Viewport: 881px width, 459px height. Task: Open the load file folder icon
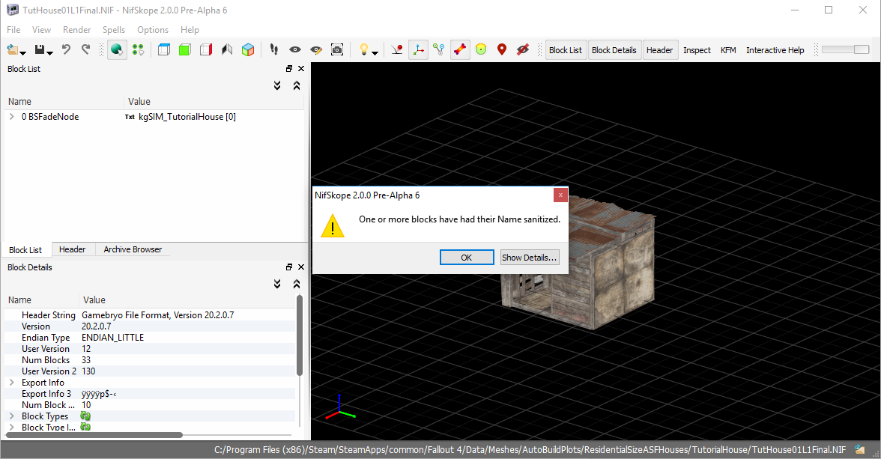point(12,50)
